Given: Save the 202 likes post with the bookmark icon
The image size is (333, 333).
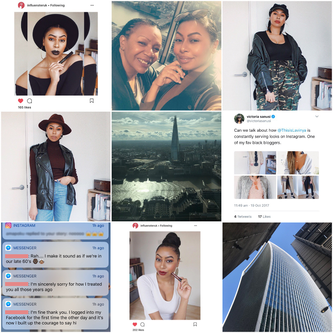Looking at the screenshot, I should (195, 324).
